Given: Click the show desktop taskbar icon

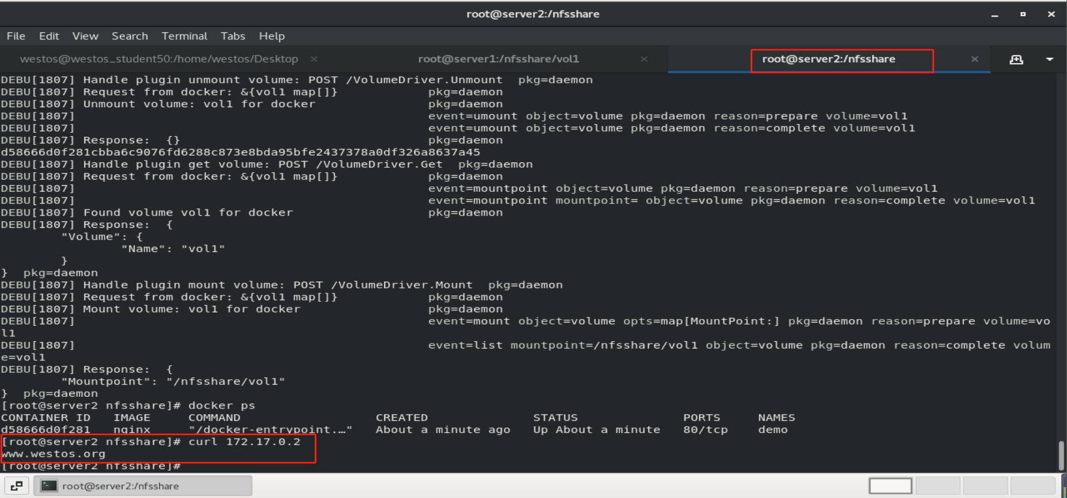Looking at the screenshot, I should (17, 486).
